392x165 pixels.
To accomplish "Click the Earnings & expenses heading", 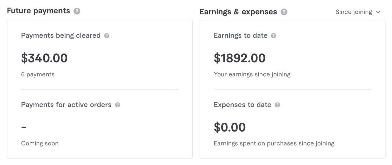I will (x=238, y=12).
